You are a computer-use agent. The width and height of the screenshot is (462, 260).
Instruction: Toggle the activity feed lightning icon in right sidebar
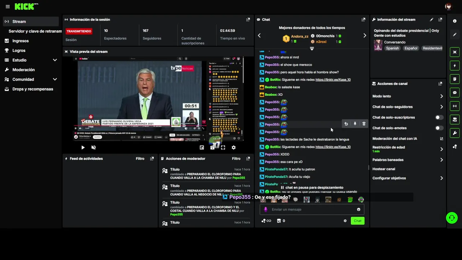point(454,66)
